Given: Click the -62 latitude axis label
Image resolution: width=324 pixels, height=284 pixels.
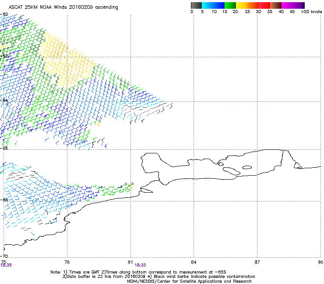Looking at the screenshot, I should coord(4,55).
